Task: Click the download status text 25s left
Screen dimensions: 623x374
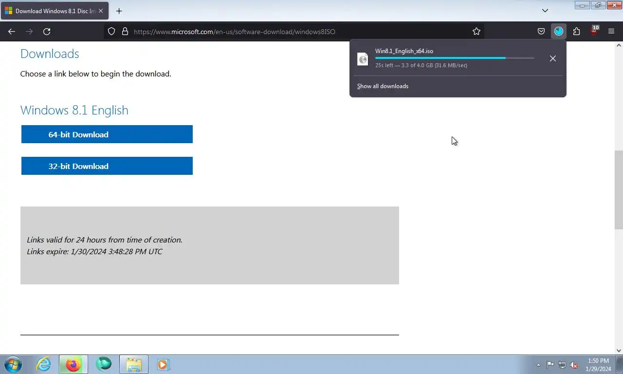Action: [421, 65]
